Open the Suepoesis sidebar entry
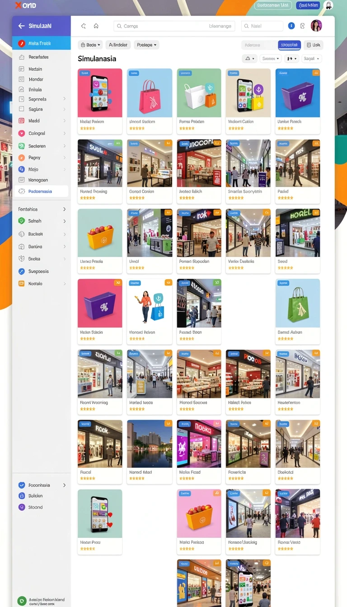 coord(42,271)
